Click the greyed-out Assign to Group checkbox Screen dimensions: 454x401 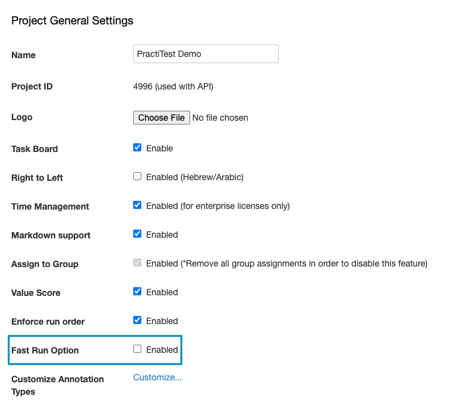point(138,263)
